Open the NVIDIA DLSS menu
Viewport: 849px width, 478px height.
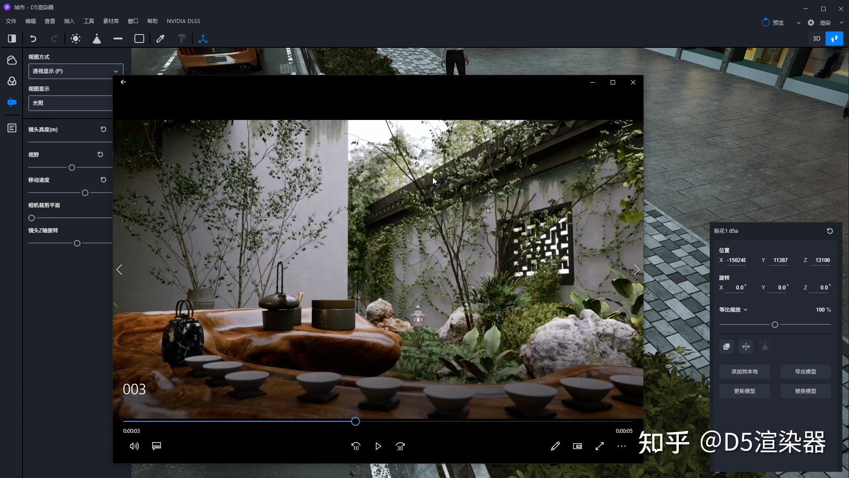(183, 21)
